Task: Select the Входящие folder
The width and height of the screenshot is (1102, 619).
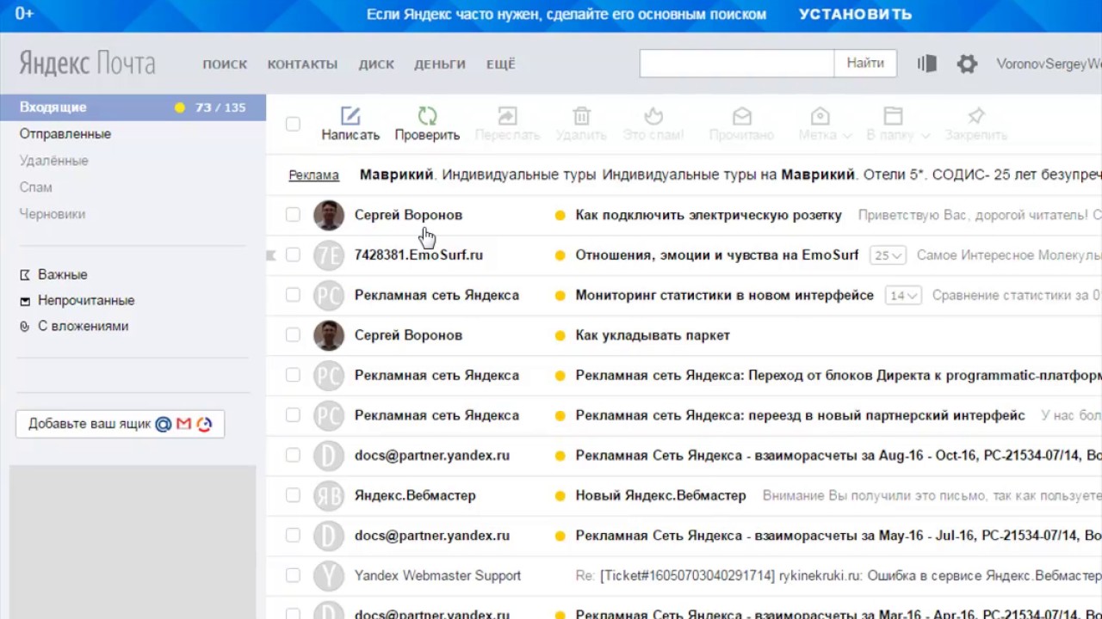Action: coord(133,107)
